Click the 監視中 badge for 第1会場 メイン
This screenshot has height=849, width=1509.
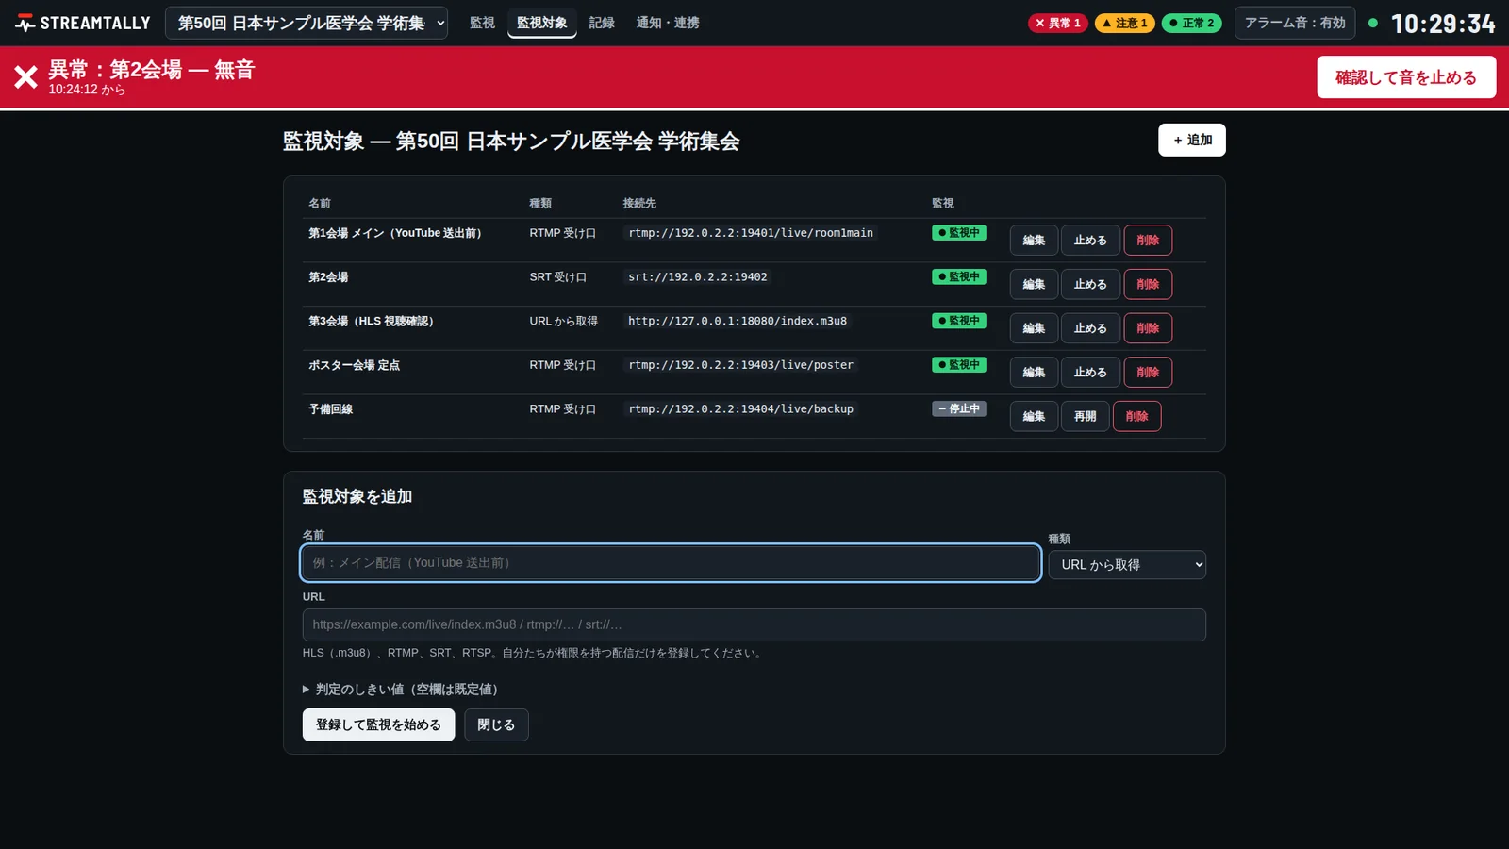(x=959, y=233)
